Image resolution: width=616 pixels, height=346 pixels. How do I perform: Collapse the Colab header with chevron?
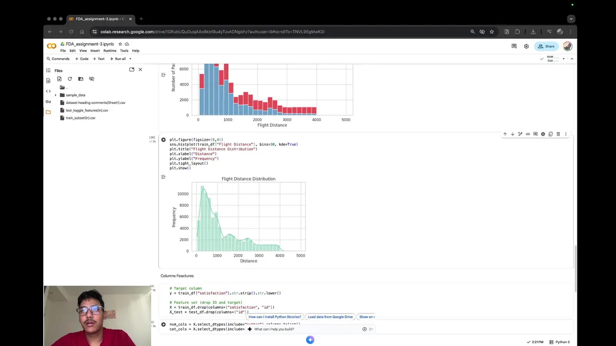[571, 59]
